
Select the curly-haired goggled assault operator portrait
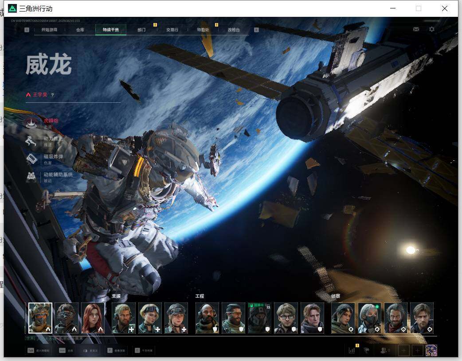pos(67,318)
